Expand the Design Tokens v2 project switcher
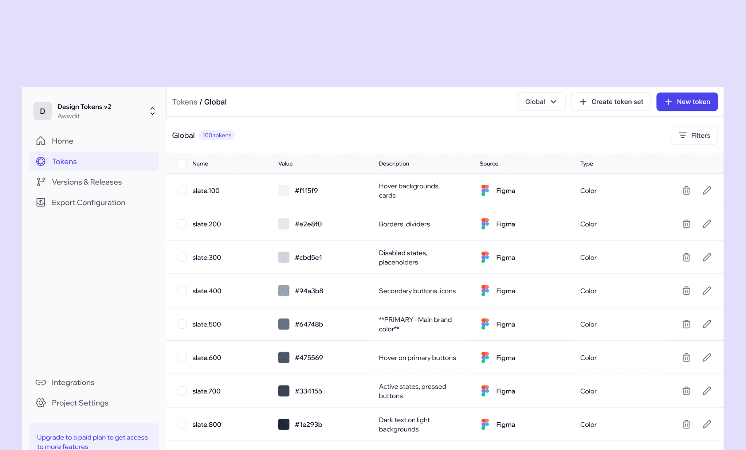This screenshot has width=746, height=450. [153, 111]
